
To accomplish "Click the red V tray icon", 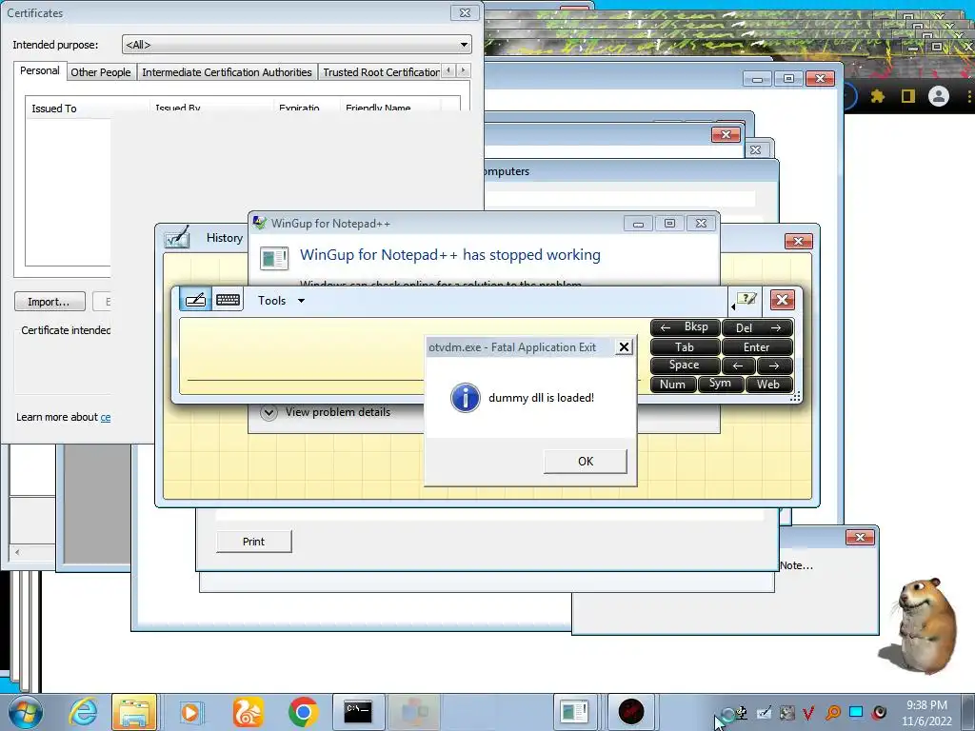I will 808,713.
